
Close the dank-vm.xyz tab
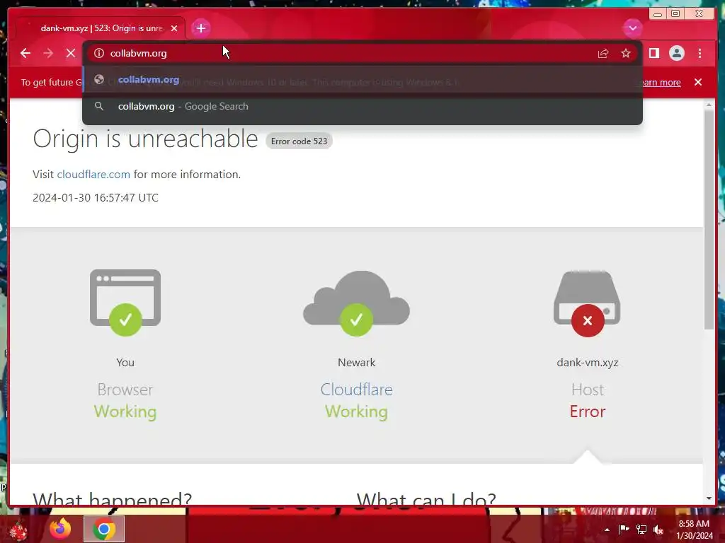174,28
